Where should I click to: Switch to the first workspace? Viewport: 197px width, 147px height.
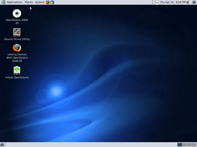click(180, 145)
